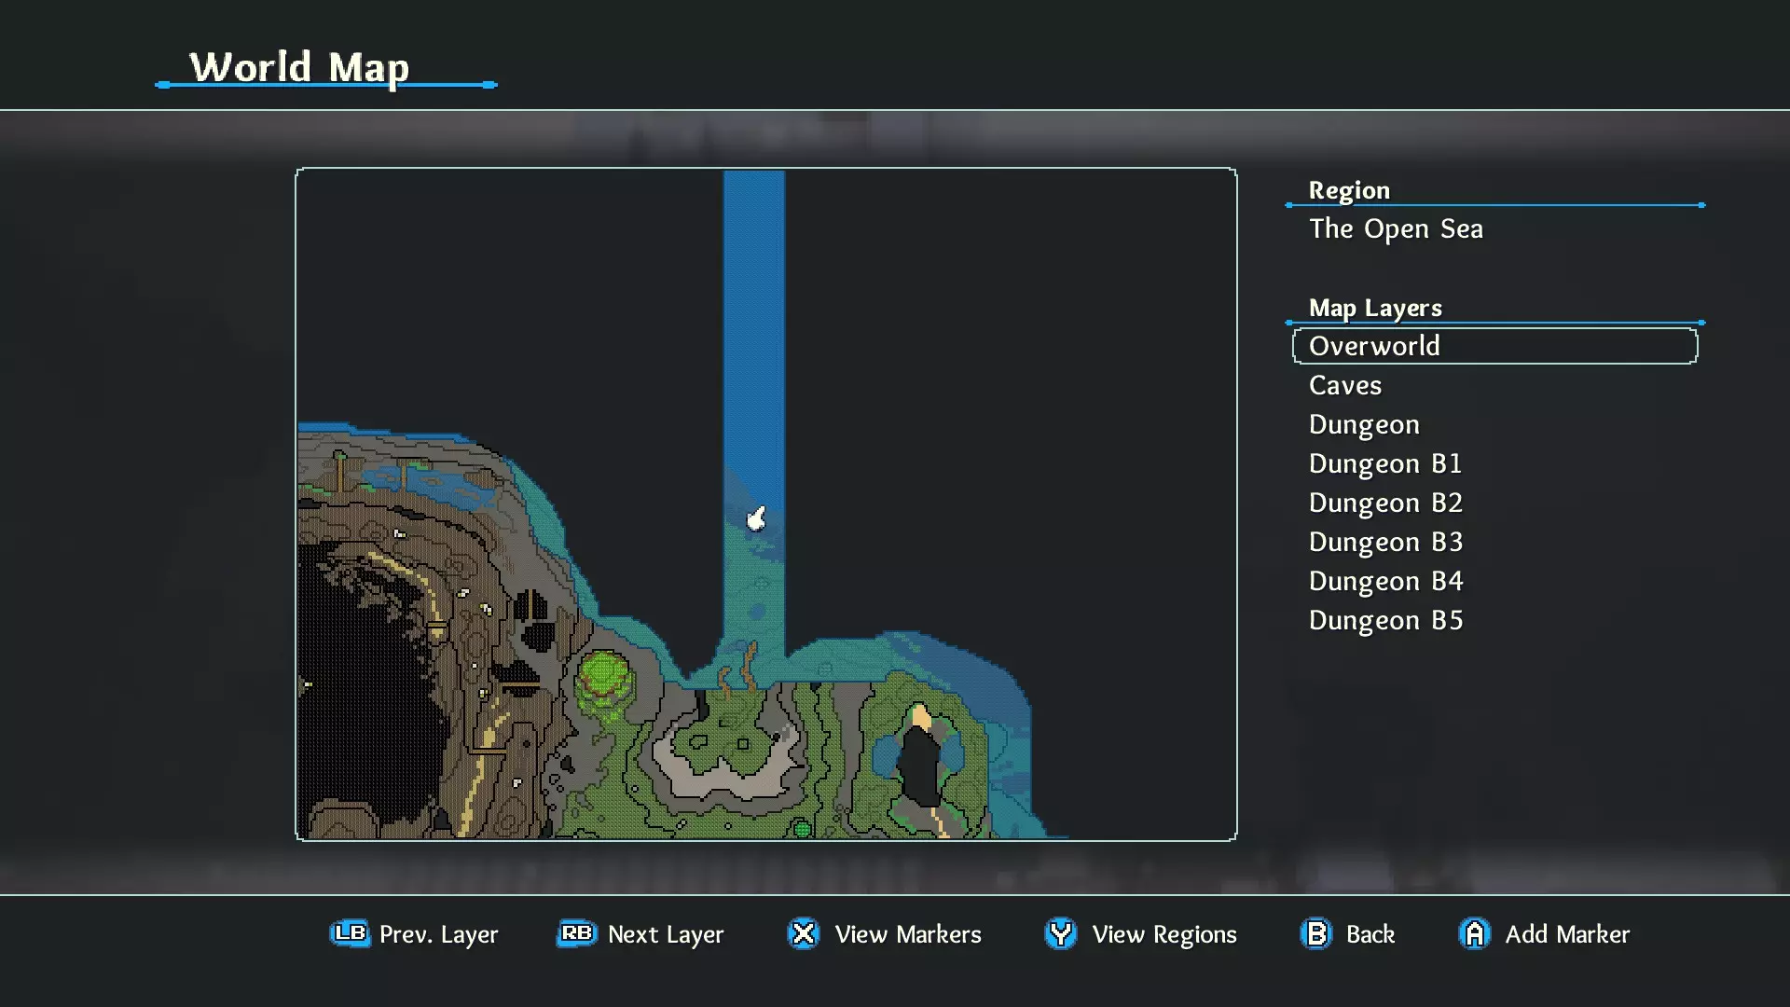
Task: Click the LB button icon
Action: (x=350, y=933)
